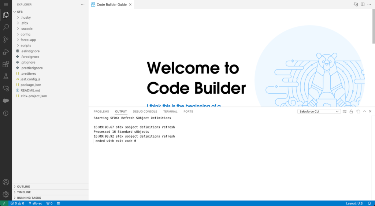Expand the config folder
The image size is (375, 206).
click(x=50, y=34)
